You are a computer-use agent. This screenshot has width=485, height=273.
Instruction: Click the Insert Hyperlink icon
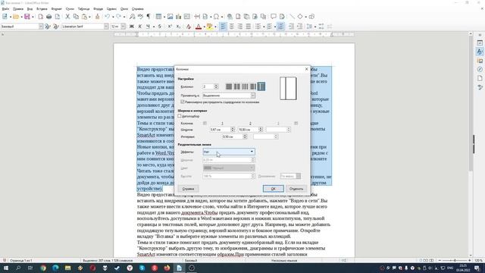[x=230, y=17]
